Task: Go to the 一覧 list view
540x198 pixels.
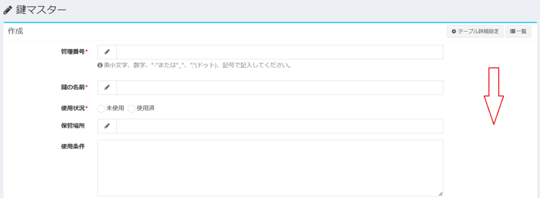Action: pyautogui.click(x=518, y=31)
